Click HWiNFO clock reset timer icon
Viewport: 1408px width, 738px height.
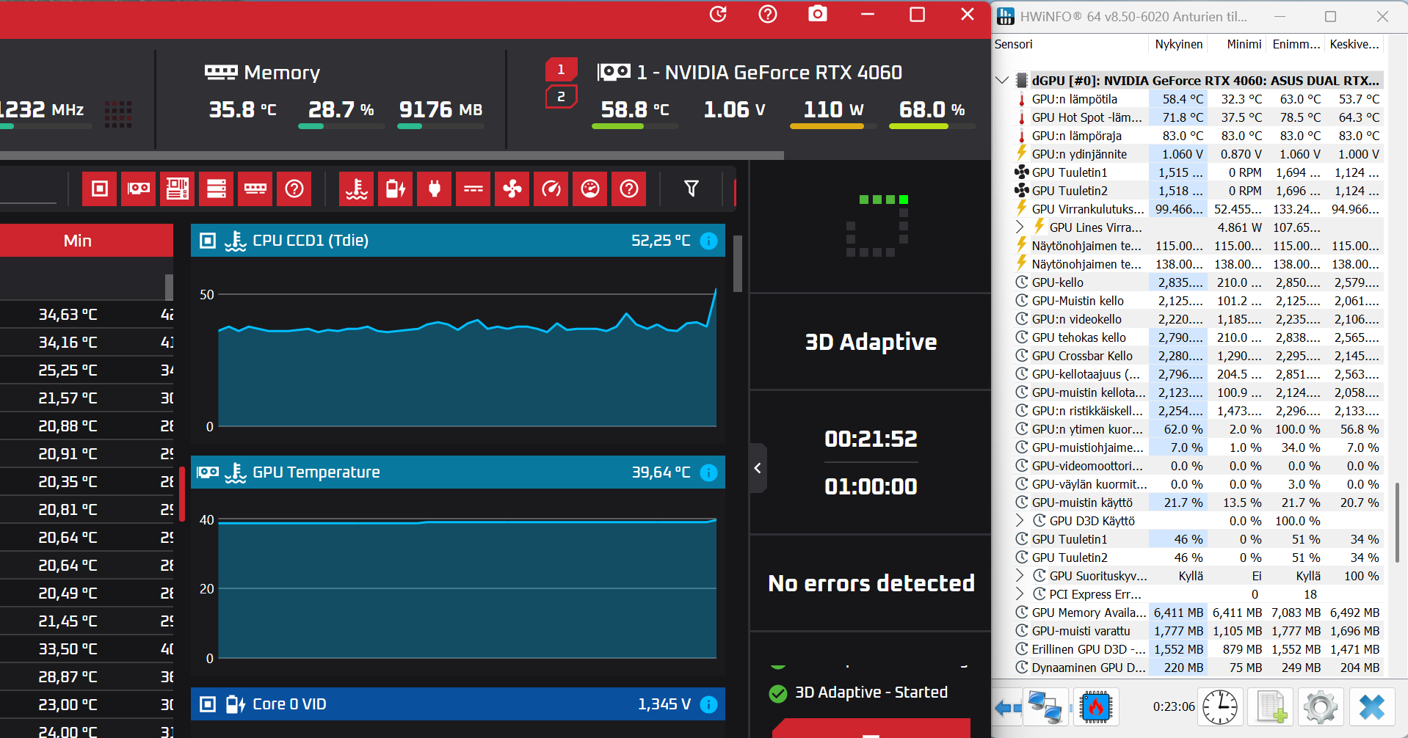pyautogui.click(x=1220, y=707)
